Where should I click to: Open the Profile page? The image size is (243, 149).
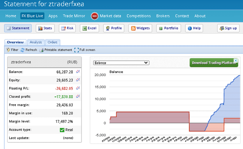(x=114, y=28)
